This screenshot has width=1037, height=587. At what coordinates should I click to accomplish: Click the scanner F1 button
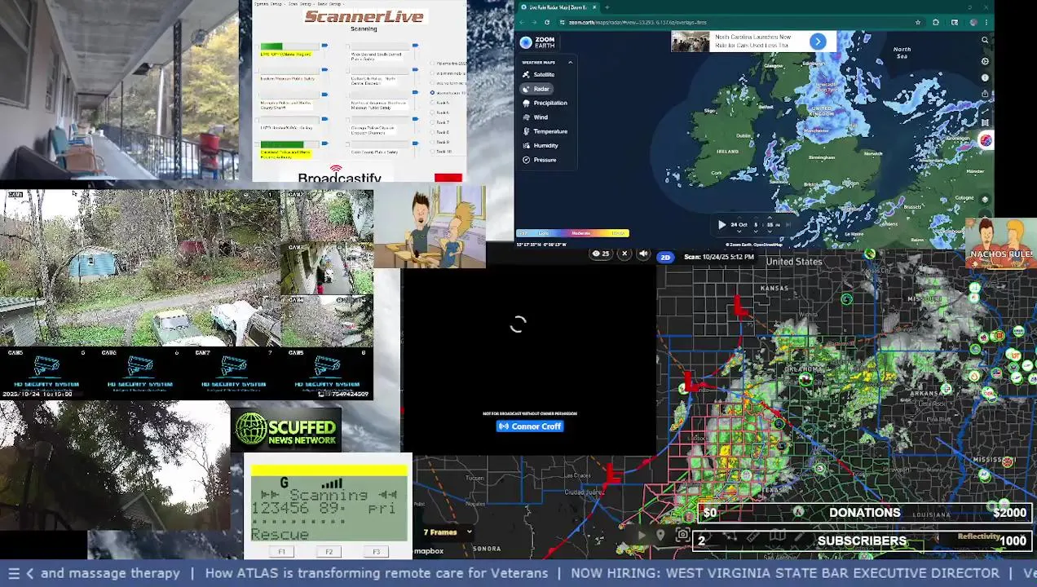tap(282, 552)
